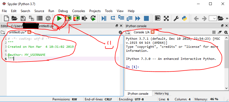
Task: Run the selection or current line
Action: point(84,18)
